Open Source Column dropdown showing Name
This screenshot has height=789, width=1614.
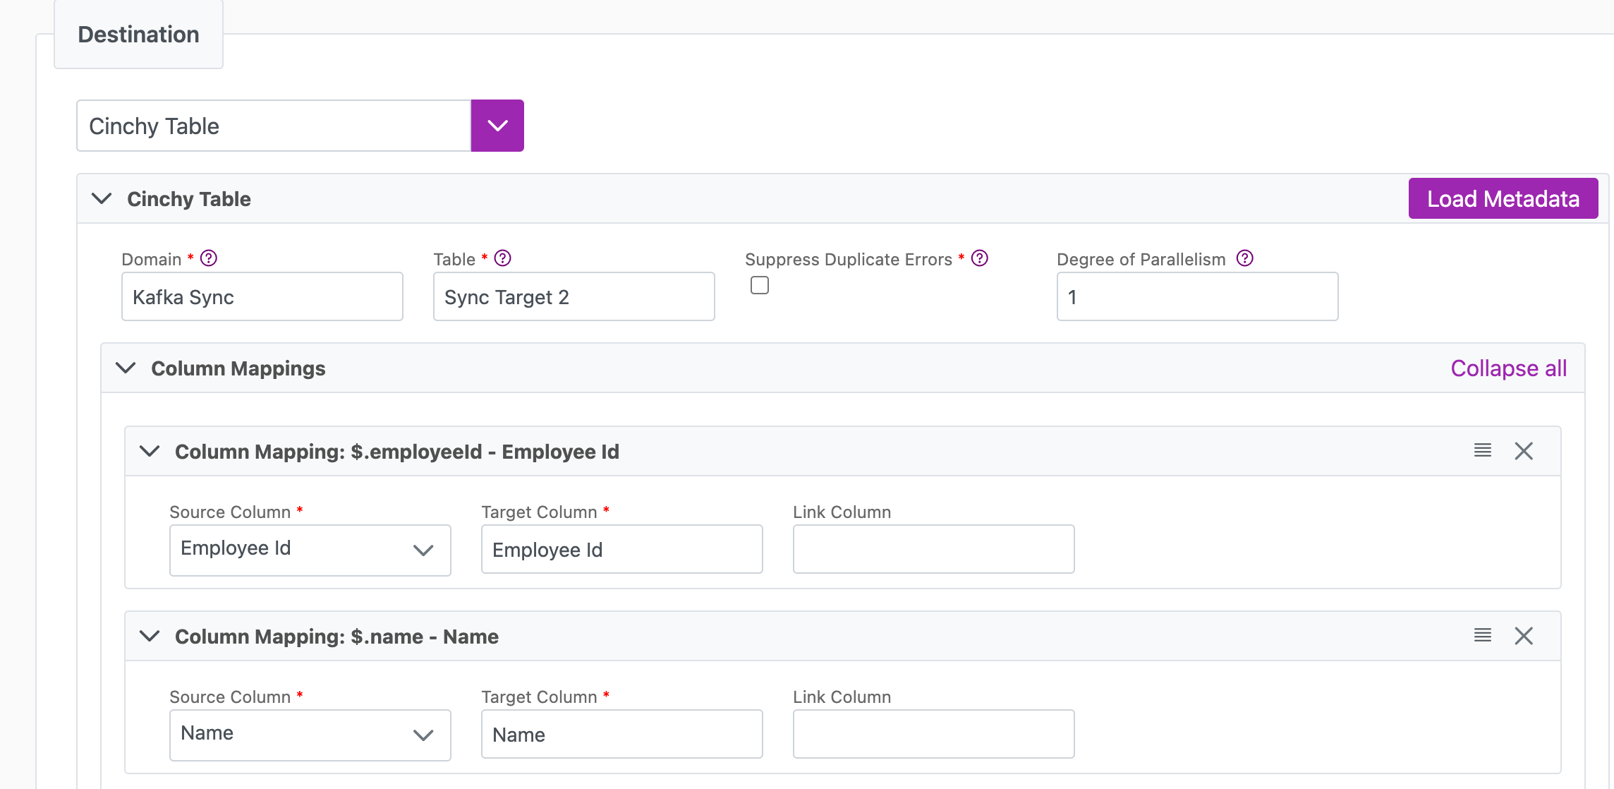(x=310, y=735)
